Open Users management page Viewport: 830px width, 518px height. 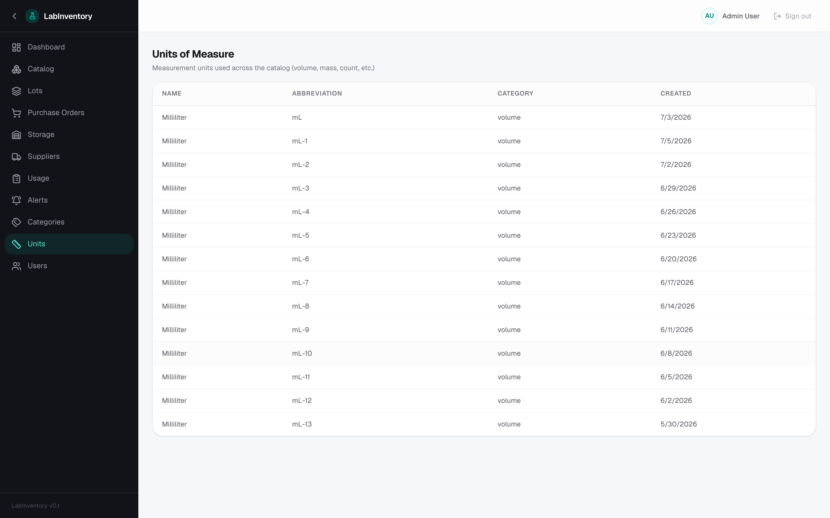click(x=69, y=266)
